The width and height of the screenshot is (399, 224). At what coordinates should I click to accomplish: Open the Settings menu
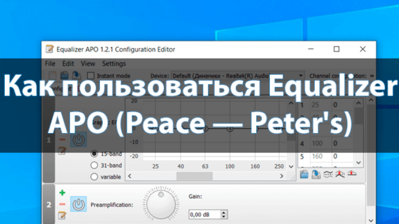point(114,63)
